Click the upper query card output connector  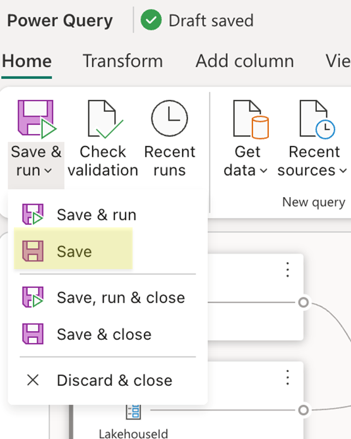304,303
